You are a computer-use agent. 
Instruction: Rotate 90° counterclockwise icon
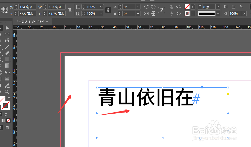153,7
